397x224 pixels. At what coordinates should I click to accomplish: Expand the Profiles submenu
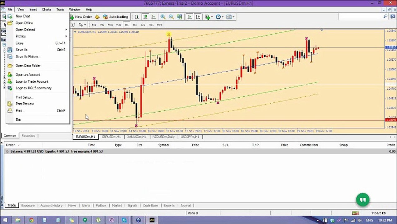coord(37,36)
